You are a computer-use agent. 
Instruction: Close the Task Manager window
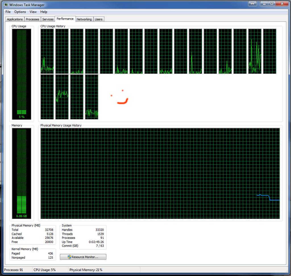pyautogui.click(x=282, y=4)
